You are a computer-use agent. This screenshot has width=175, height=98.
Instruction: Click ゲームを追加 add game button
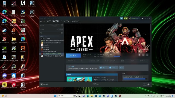44,84
